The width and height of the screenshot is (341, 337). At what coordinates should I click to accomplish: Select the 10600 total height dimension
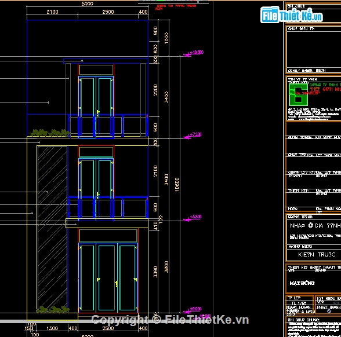click(177, 185)
